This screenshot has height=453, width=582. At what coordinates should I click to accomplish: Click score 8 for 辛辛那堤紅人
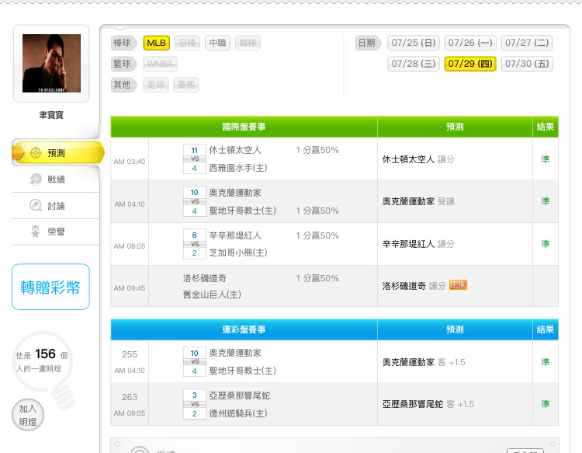195,235
